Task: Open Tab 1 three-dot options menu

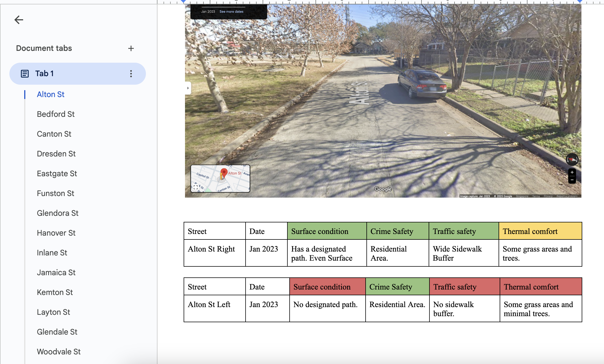Action: (131, 74)
